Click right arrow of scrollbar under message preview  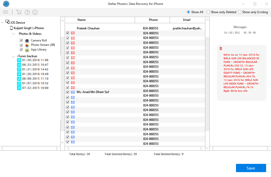[x=267, y=148]
